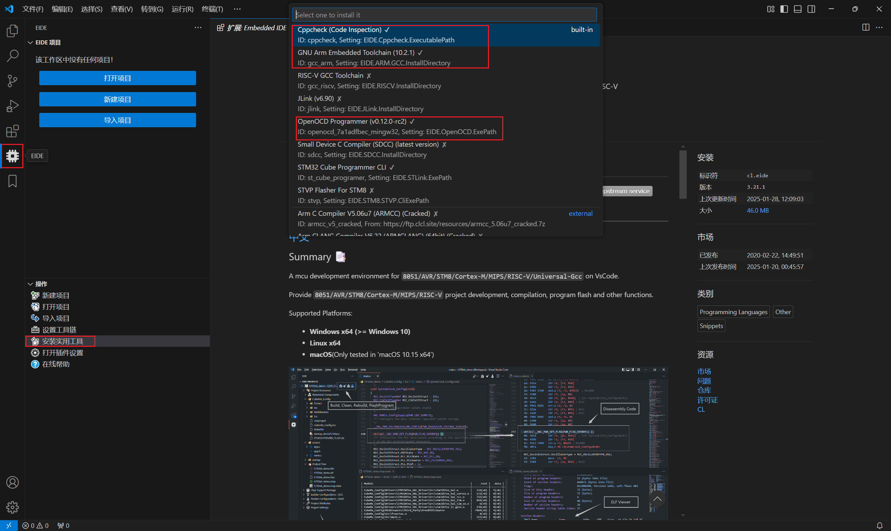This screenshot has height=531, width=891.
Task: Toggle the bottom panel layout icon
Action: [797, 9]
